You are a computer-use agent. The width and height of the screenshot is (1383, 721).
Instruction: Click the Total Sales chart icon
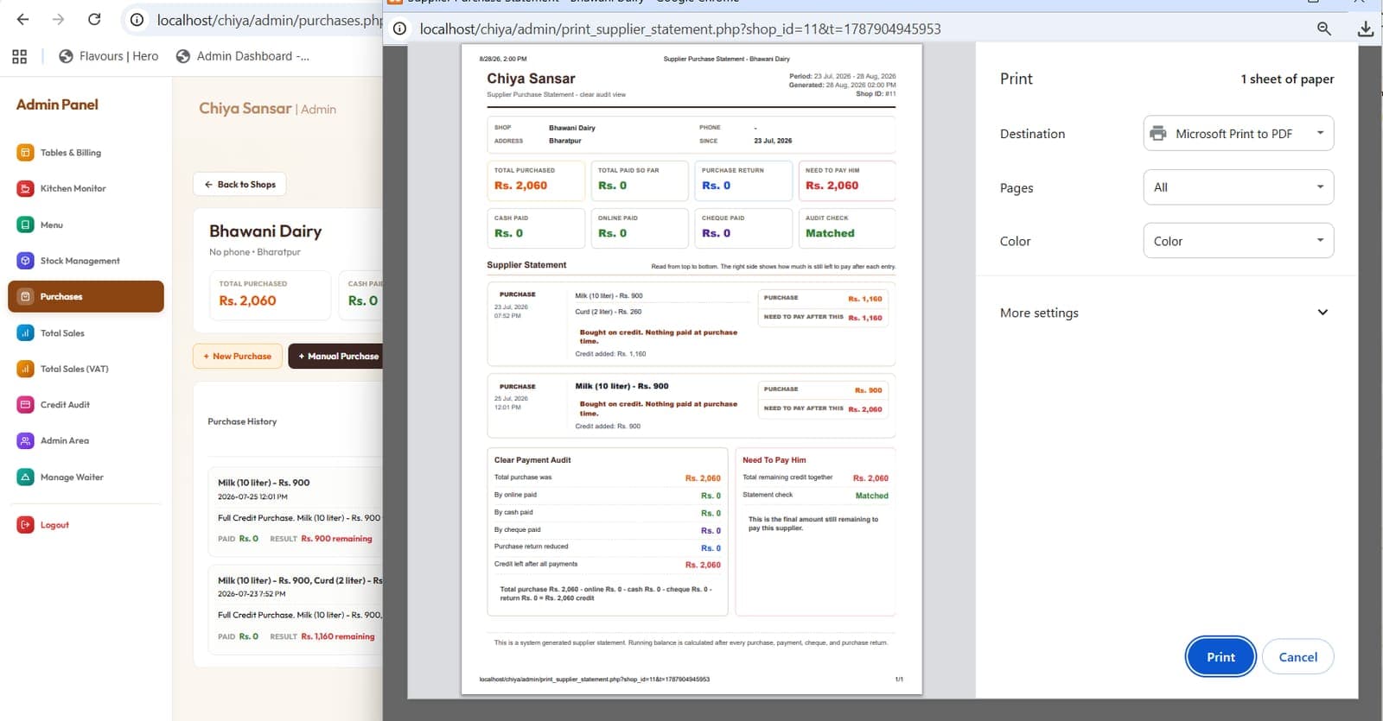pyautogui.click(x=25, y=332)
